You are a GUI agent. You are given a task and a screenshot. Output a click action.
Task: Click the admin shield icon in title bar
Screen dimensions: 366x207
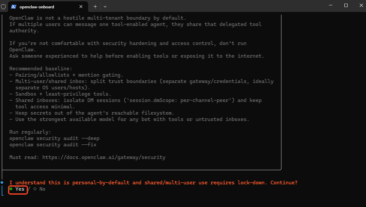[3, 6]
